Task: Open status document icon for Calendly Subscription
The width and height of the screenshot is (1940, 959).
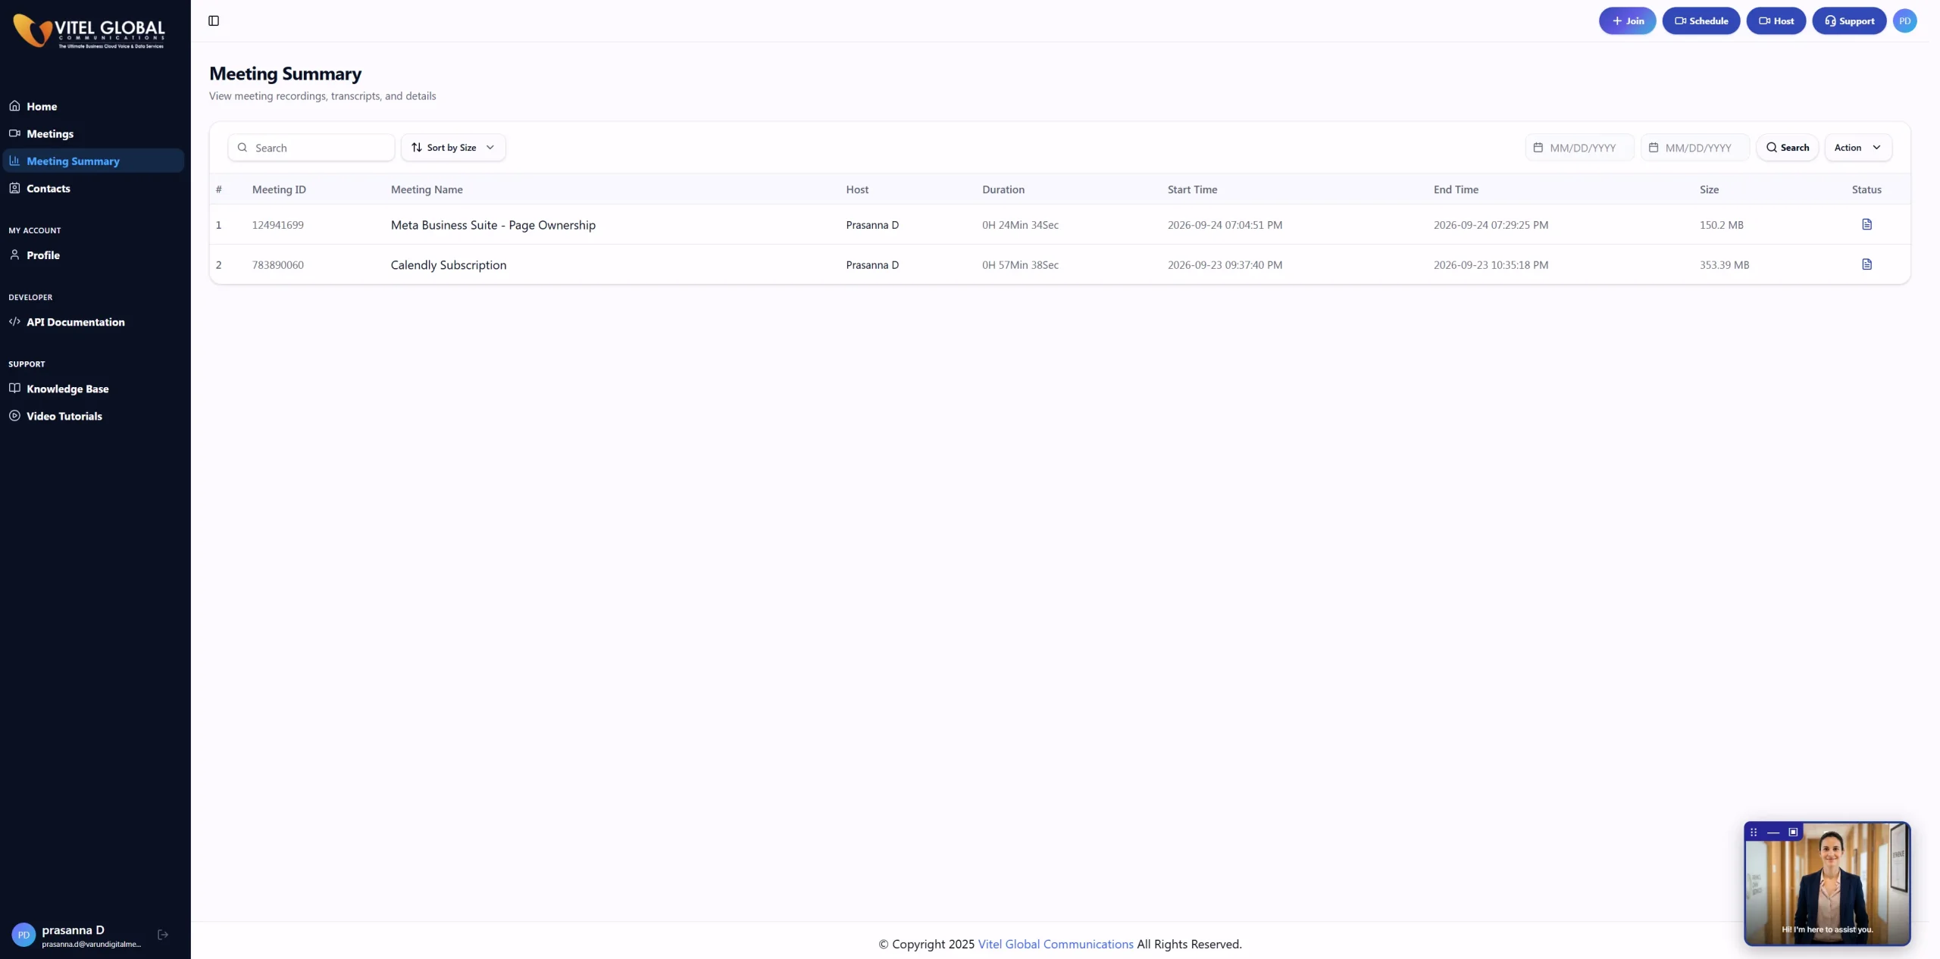Action: click(1866, 264)
